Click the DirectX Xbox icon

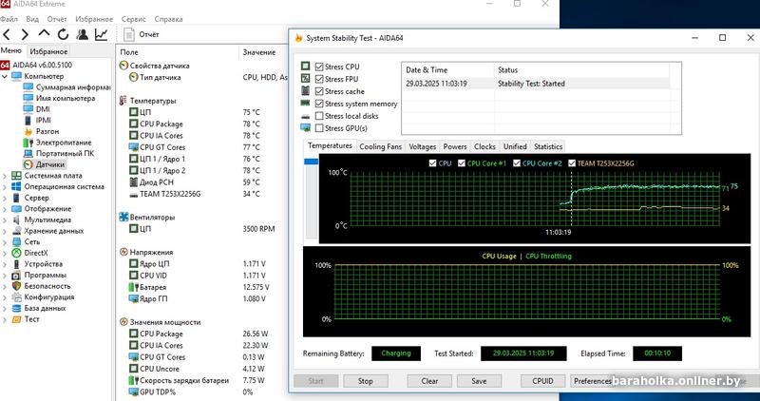pyautogui.click(x=16, y=253)
